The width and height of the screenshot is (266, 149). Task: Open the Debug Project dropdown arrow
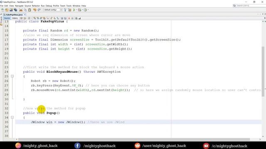[x=82, y=10]
